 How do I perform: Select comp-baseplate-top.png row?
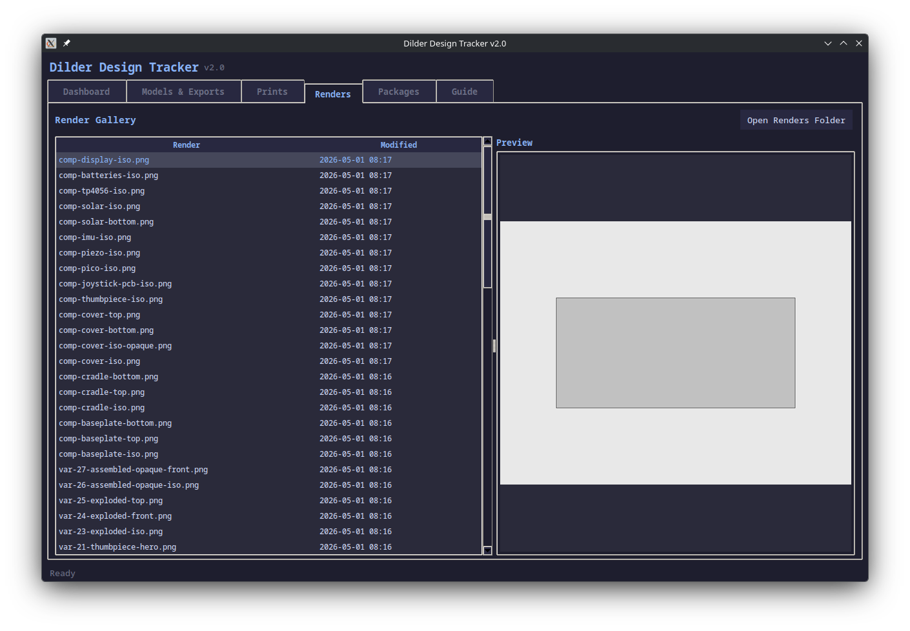click(x=269, y=439)
